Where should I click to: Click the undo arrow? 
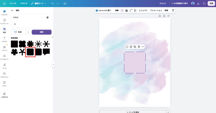point(52,3)
